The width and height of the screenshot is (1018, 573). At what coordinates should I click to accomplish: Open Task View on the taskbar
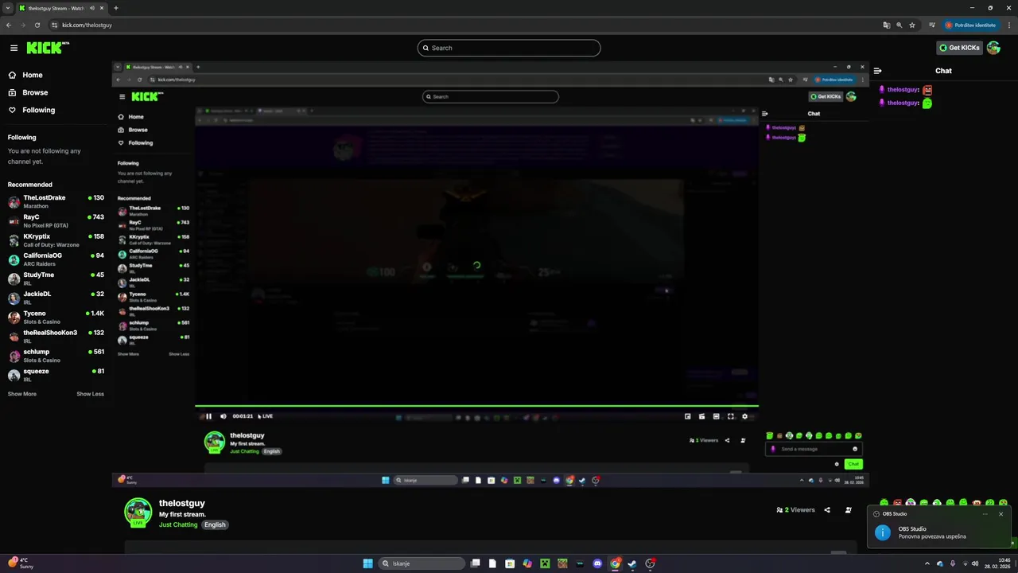[x=475, y=563]
